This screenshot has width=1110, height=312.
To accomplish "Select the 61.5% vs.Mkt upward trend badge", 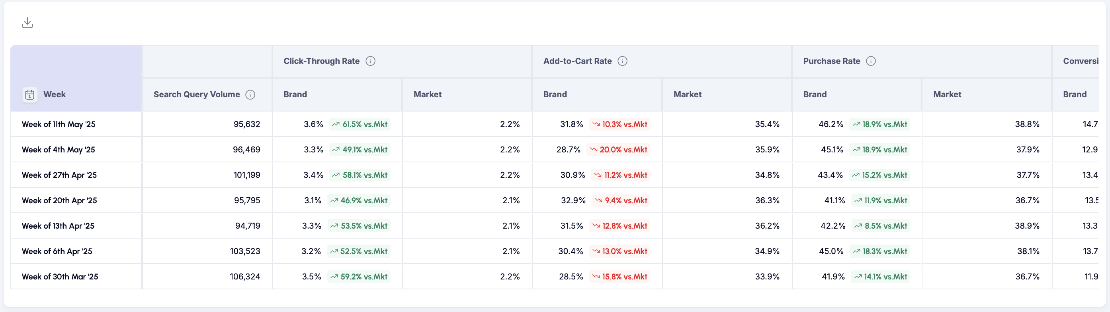I will pyautogui.click(x=360, y=124).
